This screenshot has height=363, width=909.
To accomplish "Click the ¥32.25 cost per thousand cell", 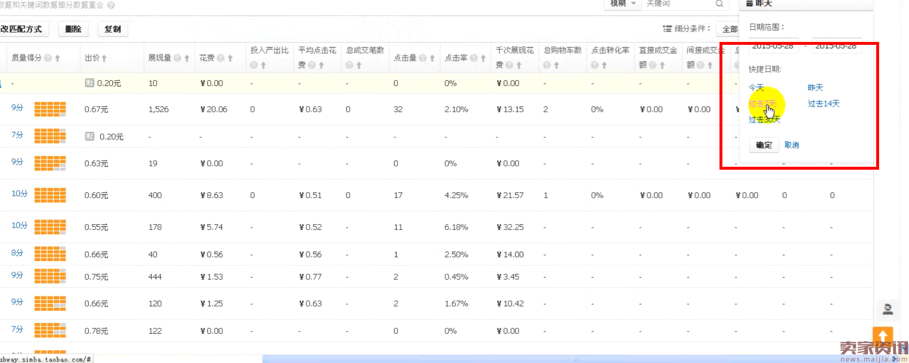I will [510, 227].
